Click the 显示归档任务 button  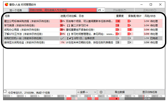click(x=150, y=92)
